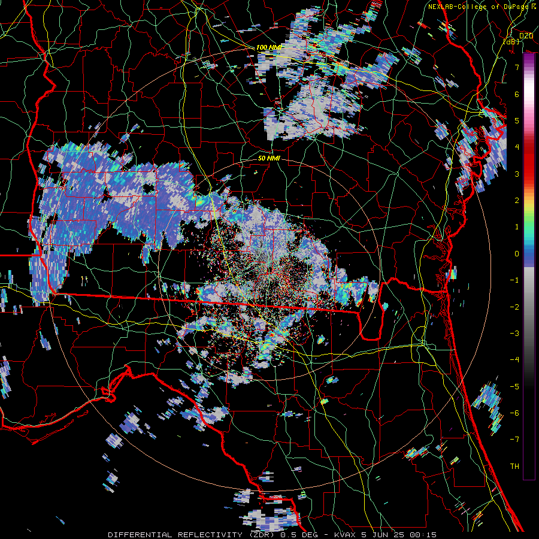Click the "1" value on the color scale

pyautogui.click(x=517, y=227)
